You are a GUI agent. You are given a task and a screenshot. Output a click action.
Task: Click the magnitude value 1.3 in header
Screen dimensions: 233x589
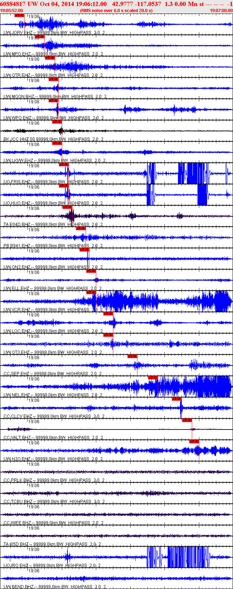169,4
